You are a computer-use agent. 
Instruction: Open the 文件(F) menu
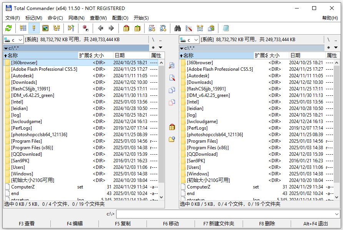point(12,18)
